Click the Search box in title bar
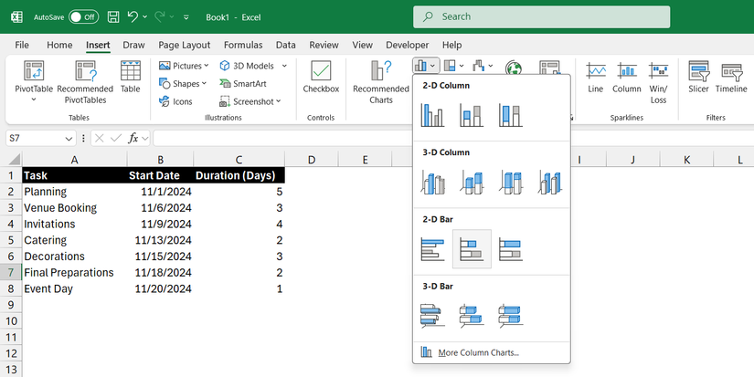The image size is (754, 377). point(539,16)
